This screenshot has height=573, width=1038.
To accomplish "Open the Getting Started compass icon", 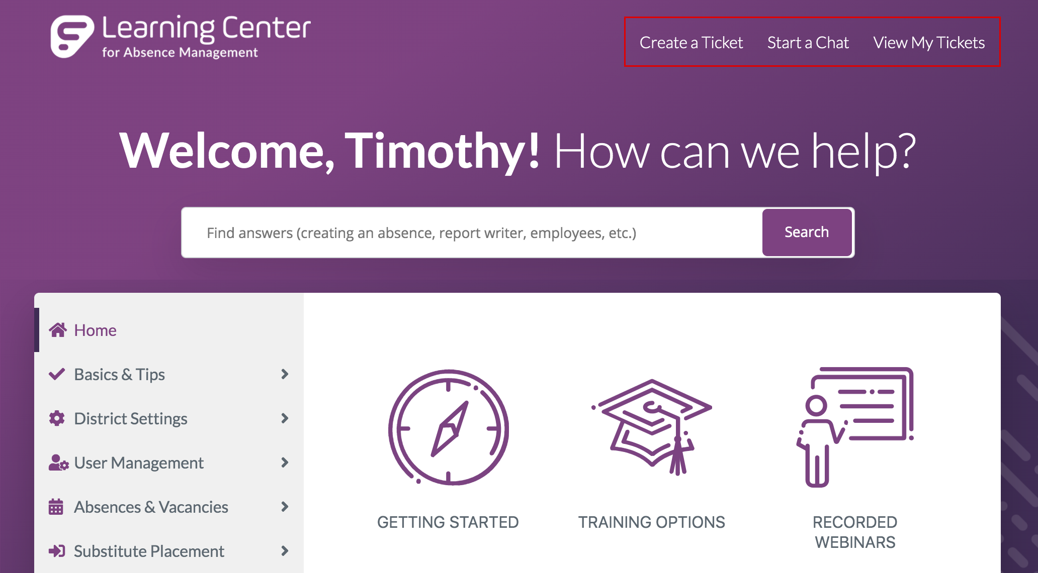I will (448, 427).
